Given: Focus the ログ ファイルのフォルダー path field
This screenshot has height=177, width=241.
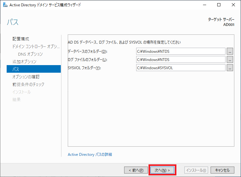Looking at the screenshot, I should (x=181, y=59).
